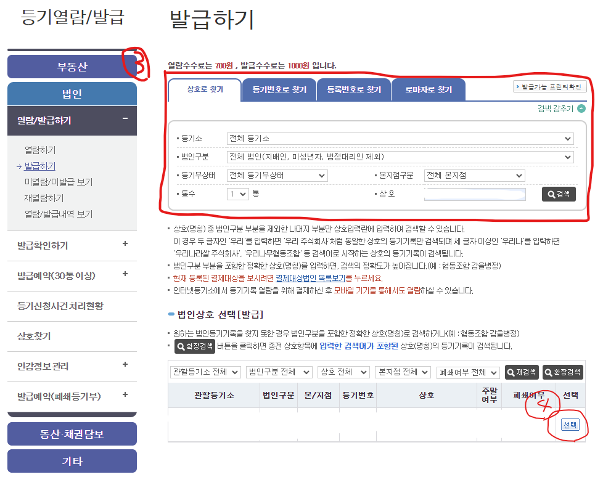Open the 법인구분 dropdown in search form

tap(400, 157)
